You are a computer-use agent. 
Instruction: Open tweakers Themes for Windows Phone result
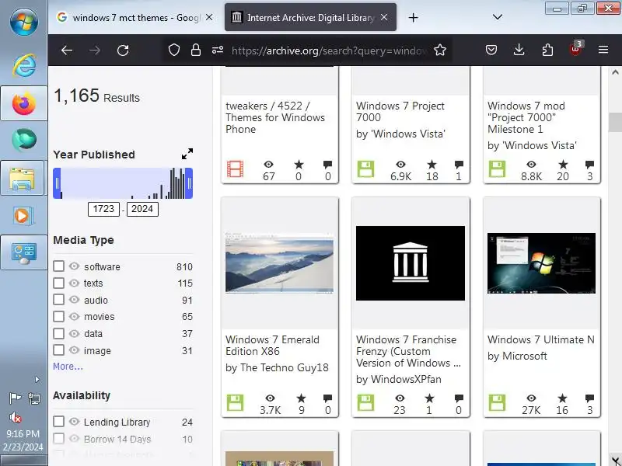pos(275,118)
